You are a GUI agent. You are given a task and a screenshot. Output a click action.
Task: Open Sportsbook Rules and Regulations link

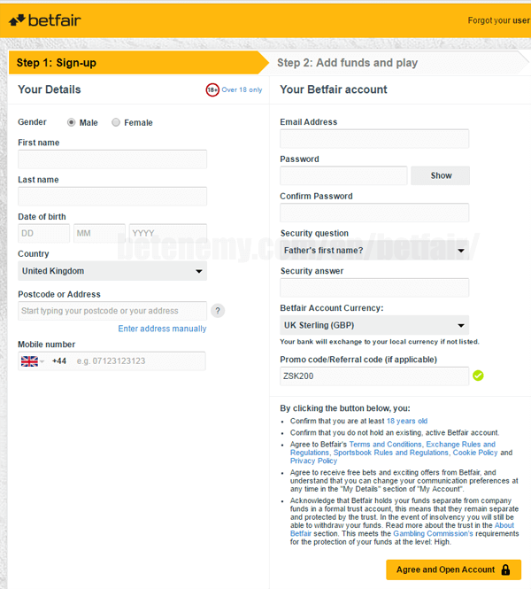(x=391, y=453)
